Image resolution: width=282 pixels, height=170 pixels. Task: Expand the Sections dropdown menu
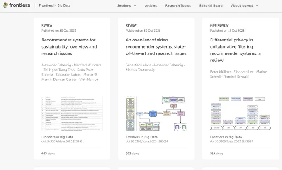click(126, 5)
